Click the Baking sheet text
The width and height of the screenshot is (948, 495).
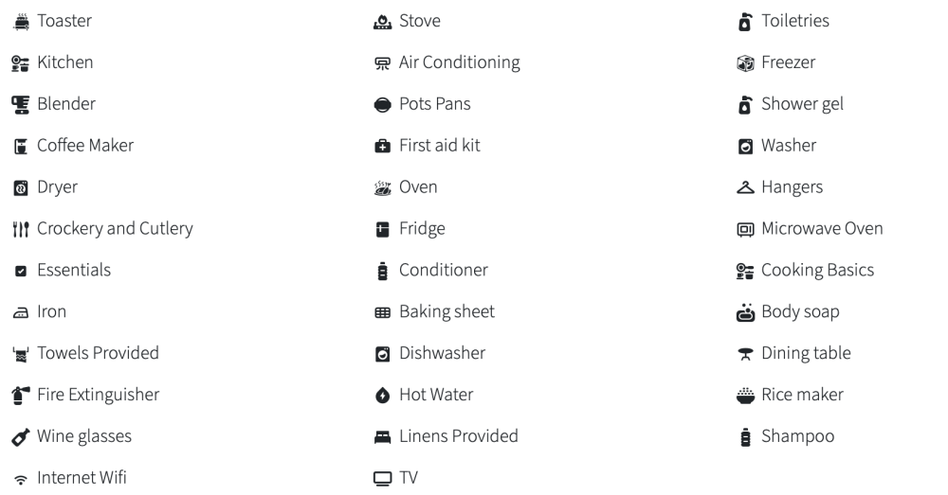tap(447, 311)
